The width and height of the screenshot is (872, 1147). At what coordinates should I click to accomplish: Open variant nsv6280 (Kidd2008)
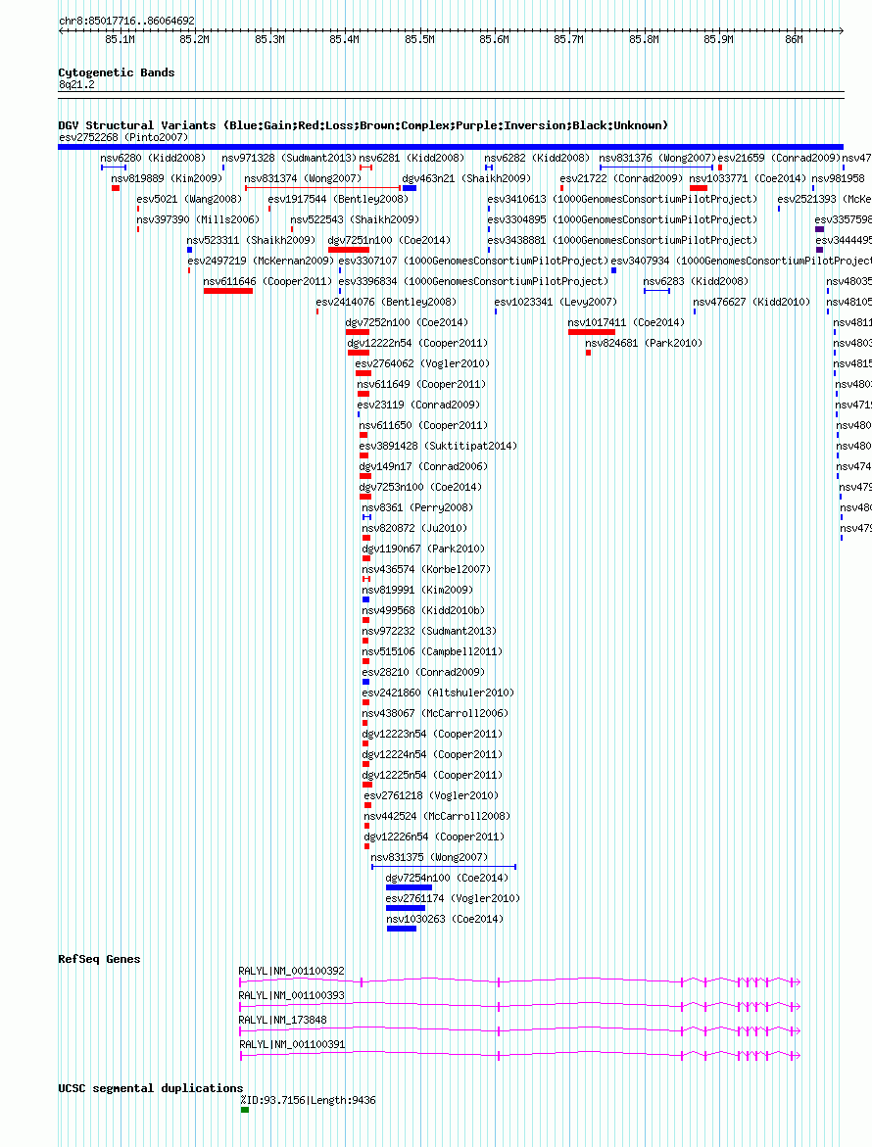tap(153, 158)
